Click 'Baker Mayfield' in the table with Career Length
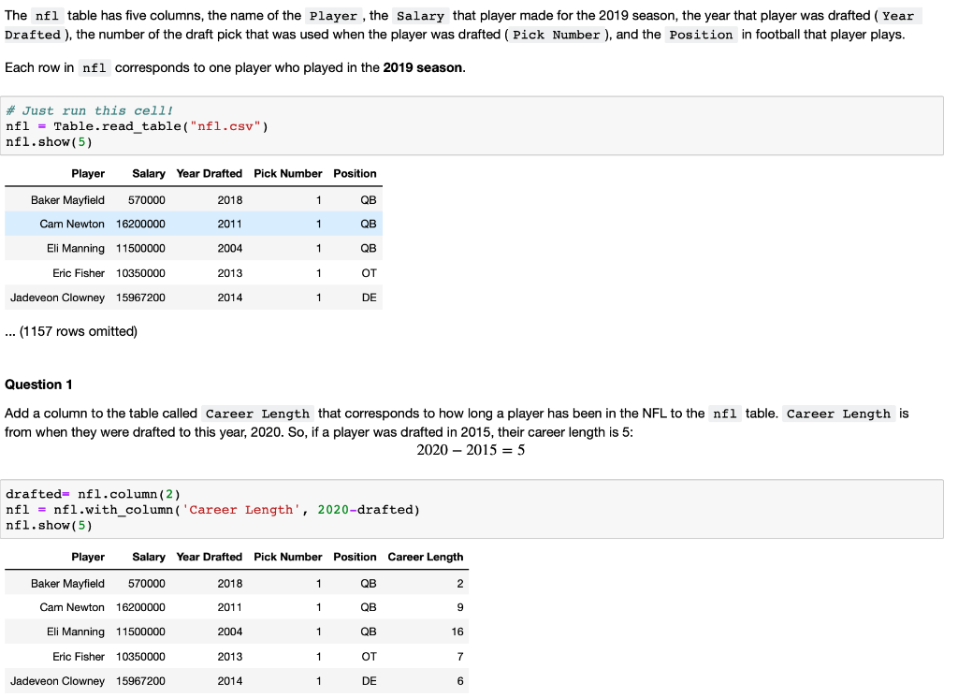Image resolution: width=958 pixels, height=697 pixels. pos(67,584)
